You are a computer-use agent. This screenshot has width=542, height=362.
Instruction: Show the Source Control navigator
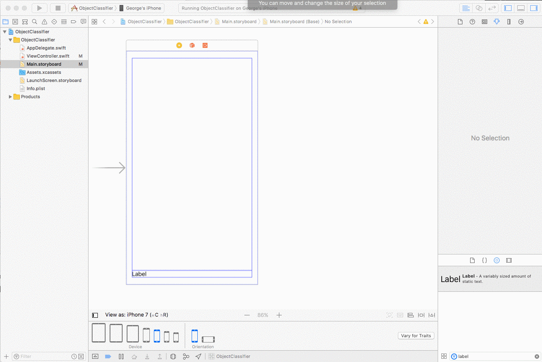[x=15, y=22]
